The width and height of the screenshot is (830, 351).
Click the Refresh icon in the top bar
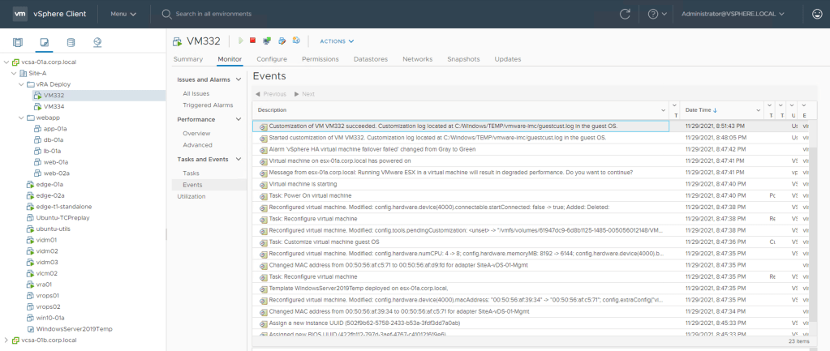tap(625, 14)
